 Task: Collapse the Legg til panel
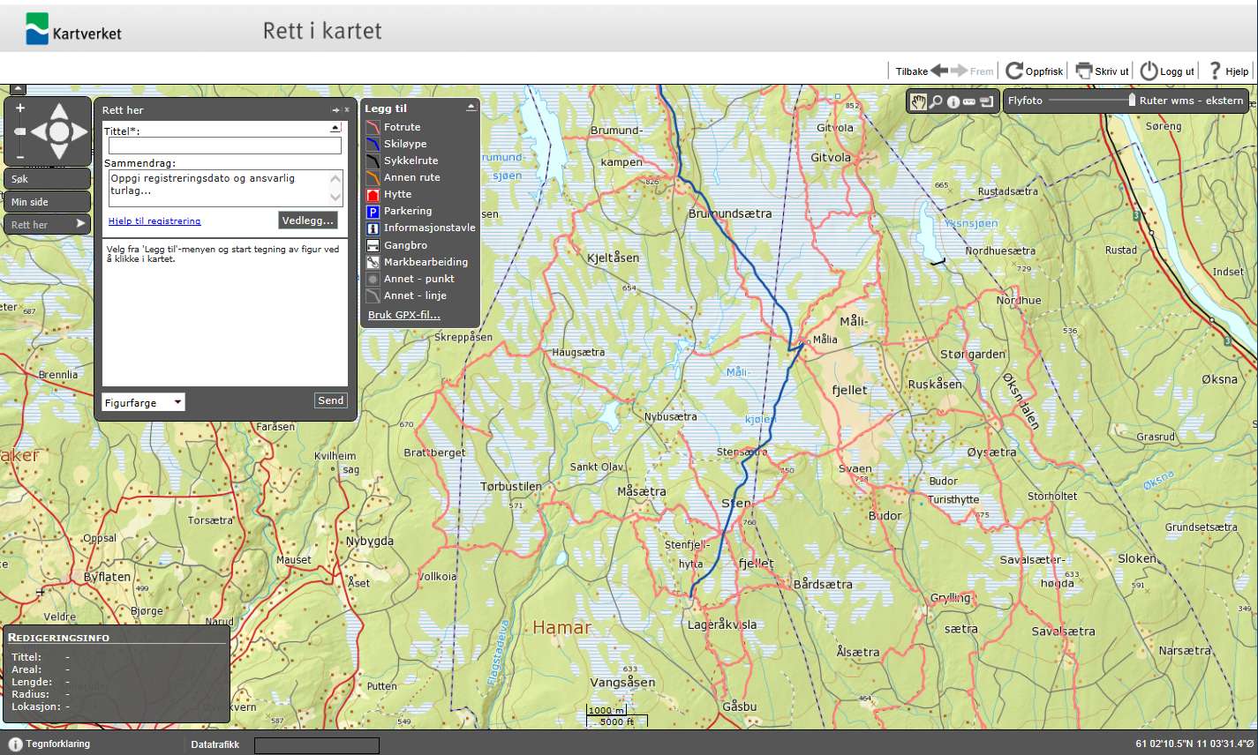(x=471, y=108)
